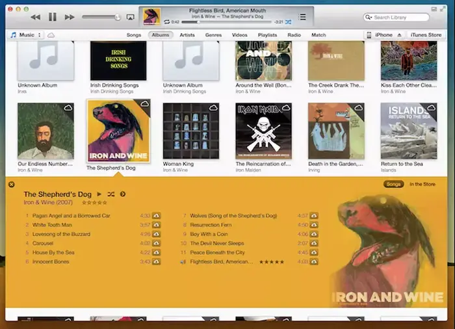The width and height of the screenshot is (455, 329).
Task: Select In the Store toggle
Action: click(x=422, y=184)
